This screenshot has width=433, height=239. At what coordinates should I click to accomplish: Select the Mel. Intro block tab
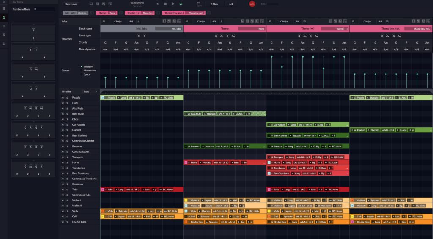(75, 13)
